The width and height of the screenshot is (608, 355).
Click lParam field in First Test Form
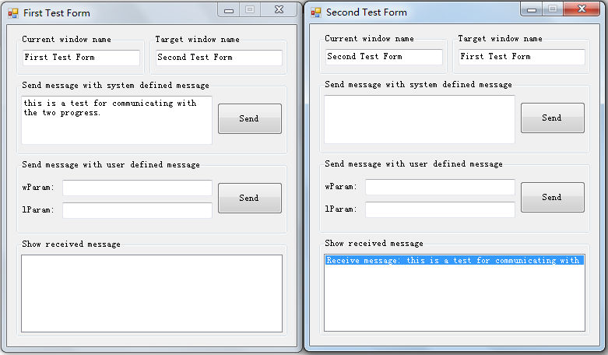tap(137, 210)
